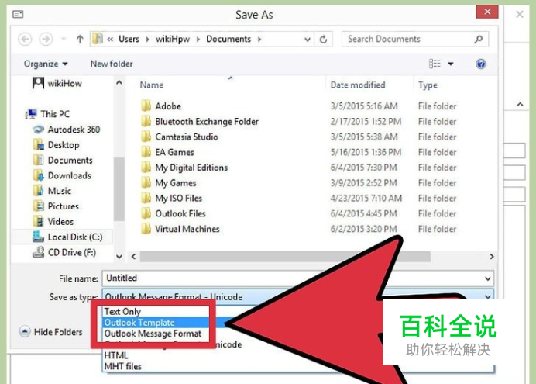Open the Help question mark icon
Image resolution: width=536 pixels, height=384 pixels.
tap(481, 64)
